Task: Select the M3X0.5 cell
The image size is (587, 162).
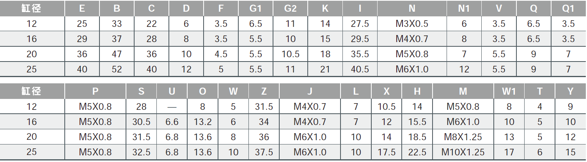Action: (412, 24)
